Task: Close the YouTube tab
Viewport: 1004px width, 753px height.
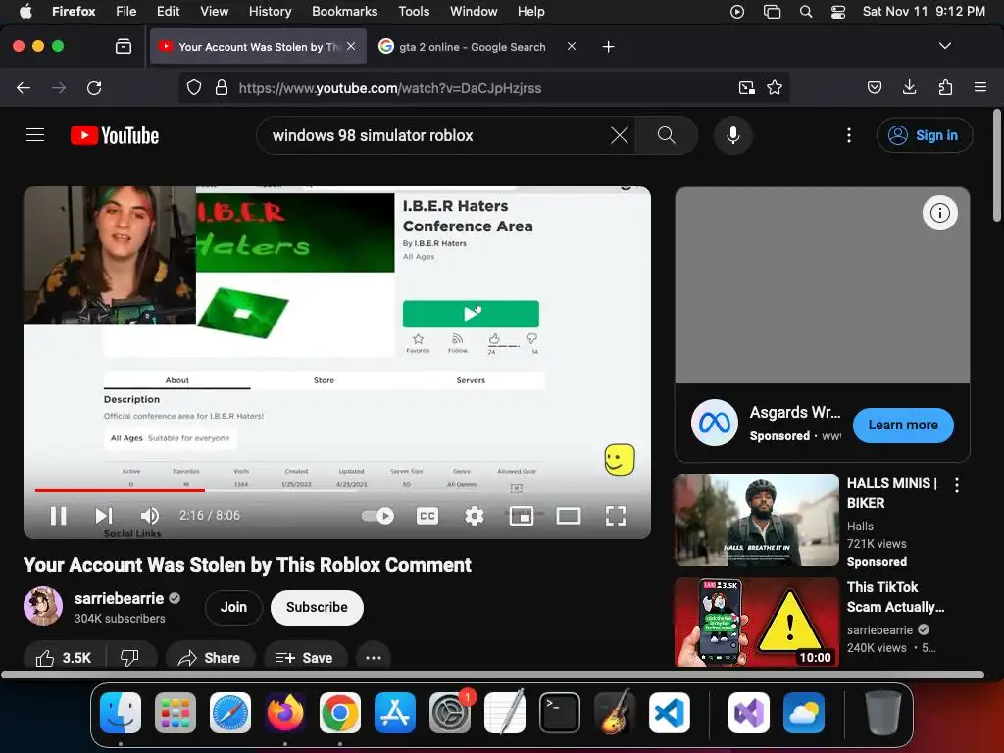Action: tap(351, 46)
